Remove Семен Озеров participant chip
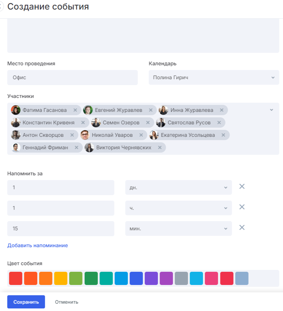The width and height of the screenshot is (283, 311). 148,122
